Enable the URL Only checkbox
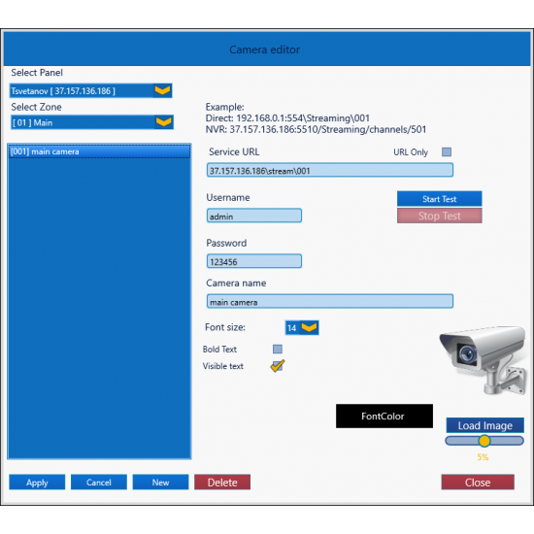This screenshot has width=534, height=534. tap(447, 151)
